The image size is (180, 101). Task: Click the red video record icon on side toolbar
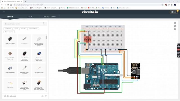pos(179,50)
